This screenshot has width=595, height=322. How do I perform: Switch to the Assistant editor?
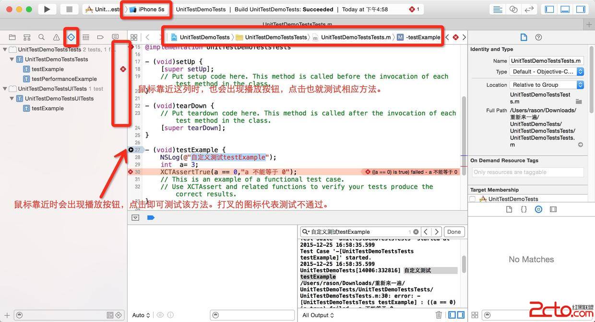click(513, 9)
